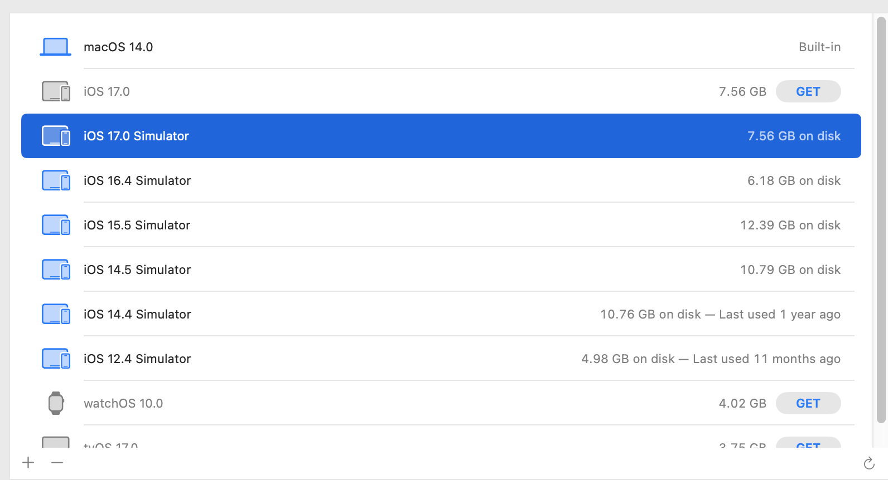
Task: Click the iOS 15.5 Simulator device icon
Action: click(x=56, y=225)
